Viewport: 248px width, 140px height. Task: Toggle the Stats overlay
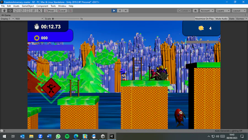click(x=232, y=19)
